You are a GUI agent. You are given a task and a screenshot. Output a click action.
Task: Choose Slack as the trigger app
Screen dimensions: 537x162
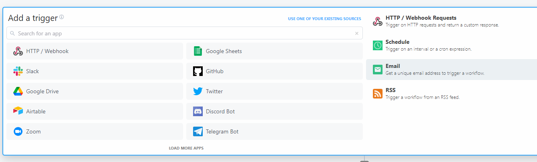33,71
